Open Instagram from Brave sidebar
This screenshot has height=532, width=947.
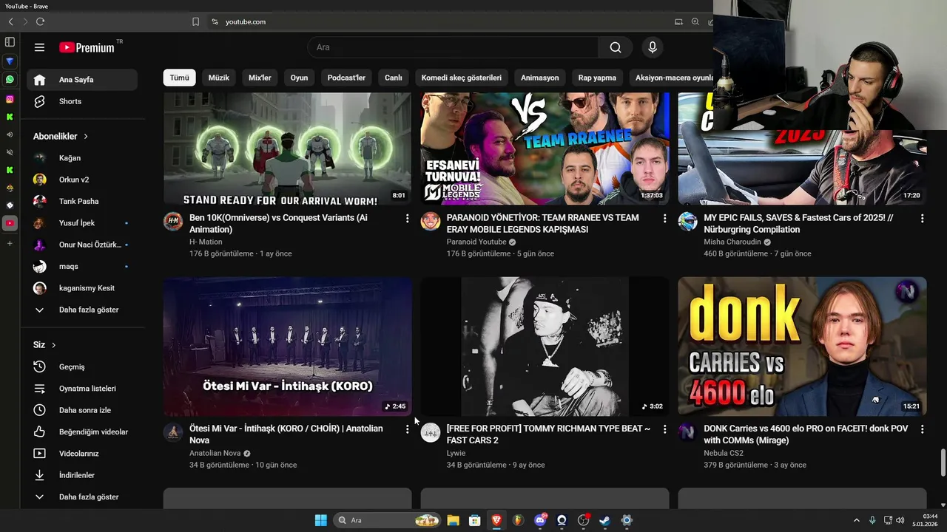pyautogui.click(x=10, y=99)
